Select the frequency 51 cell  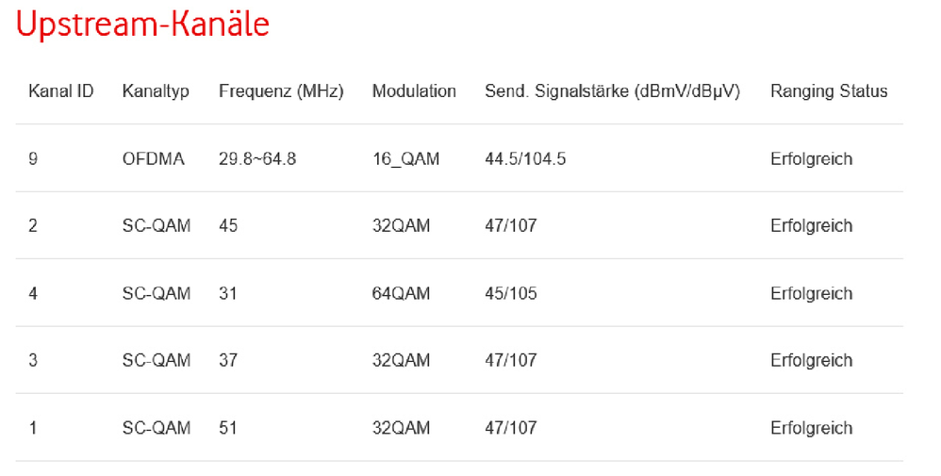click(228, 428)
